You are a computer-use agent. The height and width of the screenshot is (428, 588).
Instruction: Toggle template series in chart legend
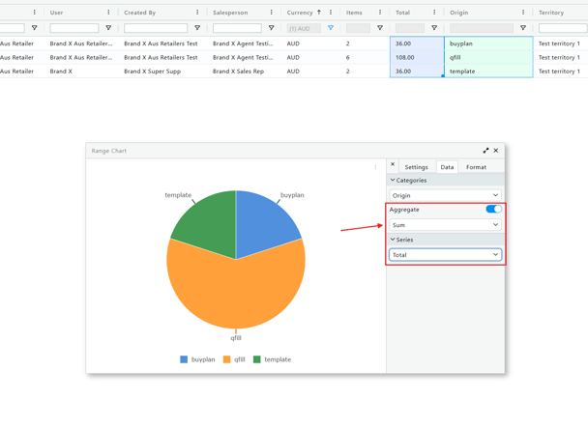point(272,359)
